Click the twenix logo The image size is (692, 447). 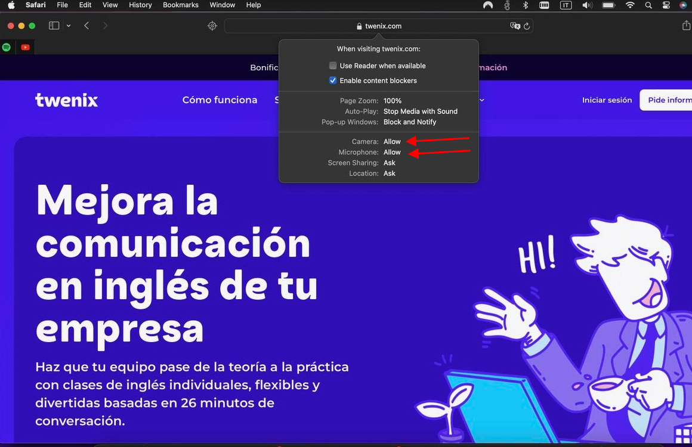click(66, 100)
